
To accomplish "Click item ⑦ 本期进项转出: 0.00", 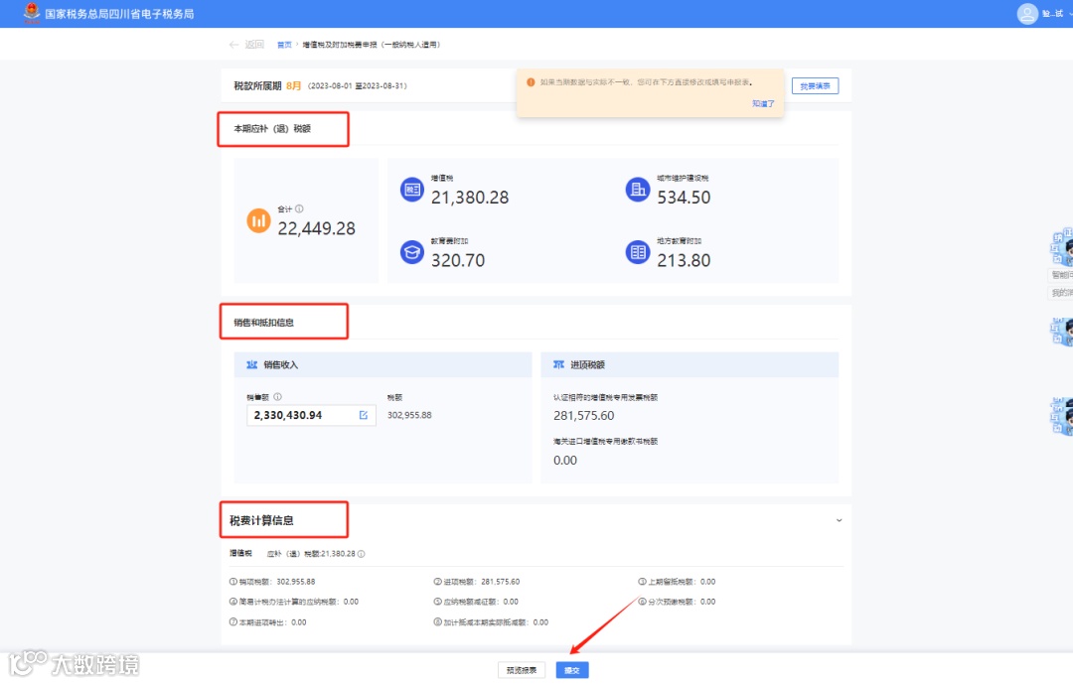I will [267, 622].
